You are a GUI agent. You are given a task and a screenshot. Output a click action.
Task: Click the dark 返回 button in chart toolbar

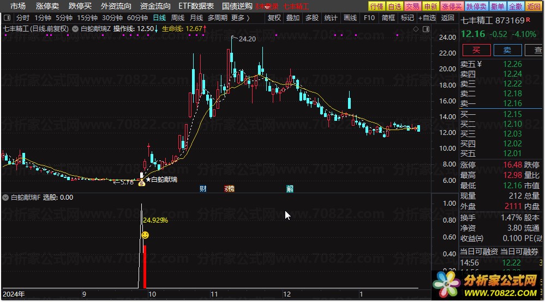point(447,18)
